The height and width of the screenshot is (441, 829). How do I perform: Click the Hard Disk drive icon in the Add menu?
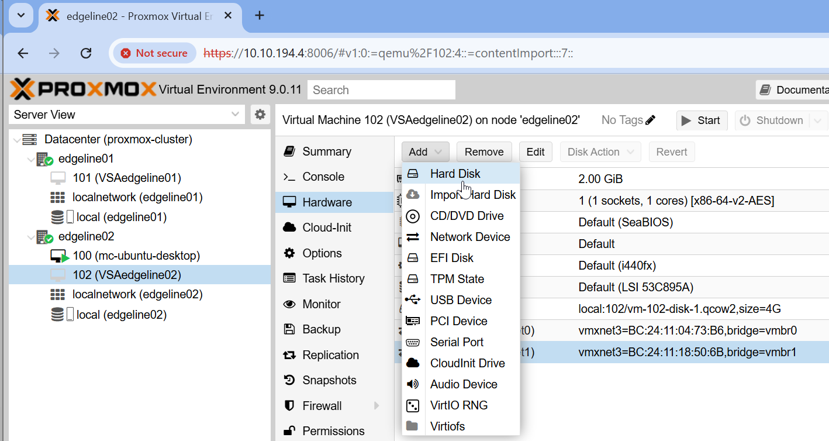(x=413, y=174)
